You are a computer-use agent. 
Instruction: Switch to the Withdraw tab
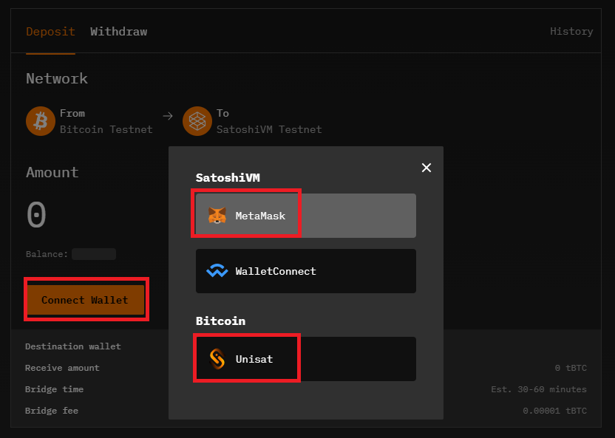[x=118, y=31]
